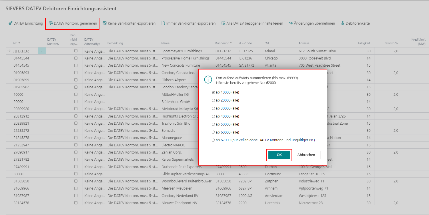Click Immer Bankkonten exportieren icon

click(163, 23)
